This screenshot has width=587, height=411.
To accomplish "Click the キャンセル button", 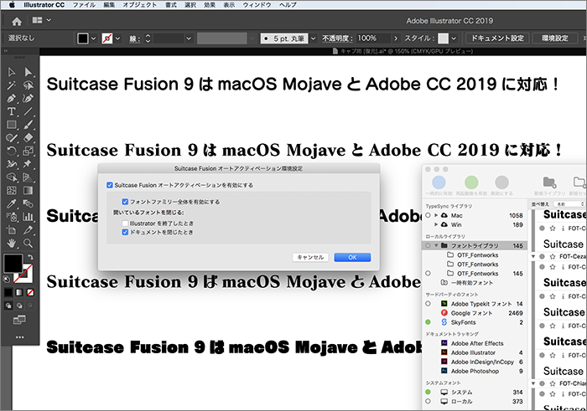I will (x=310, y=257).
